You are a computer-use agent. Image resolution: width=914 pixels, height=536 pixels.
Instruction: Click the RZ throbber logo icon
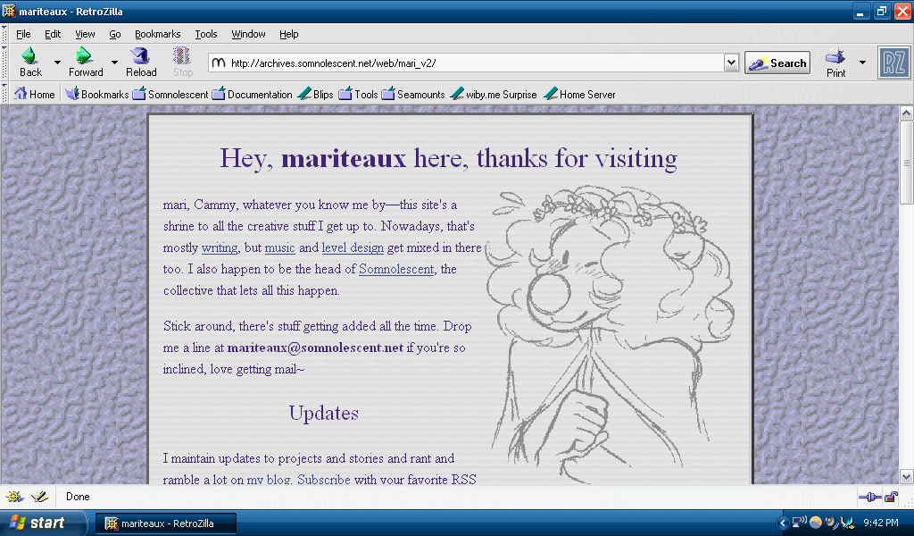(893, 63)
